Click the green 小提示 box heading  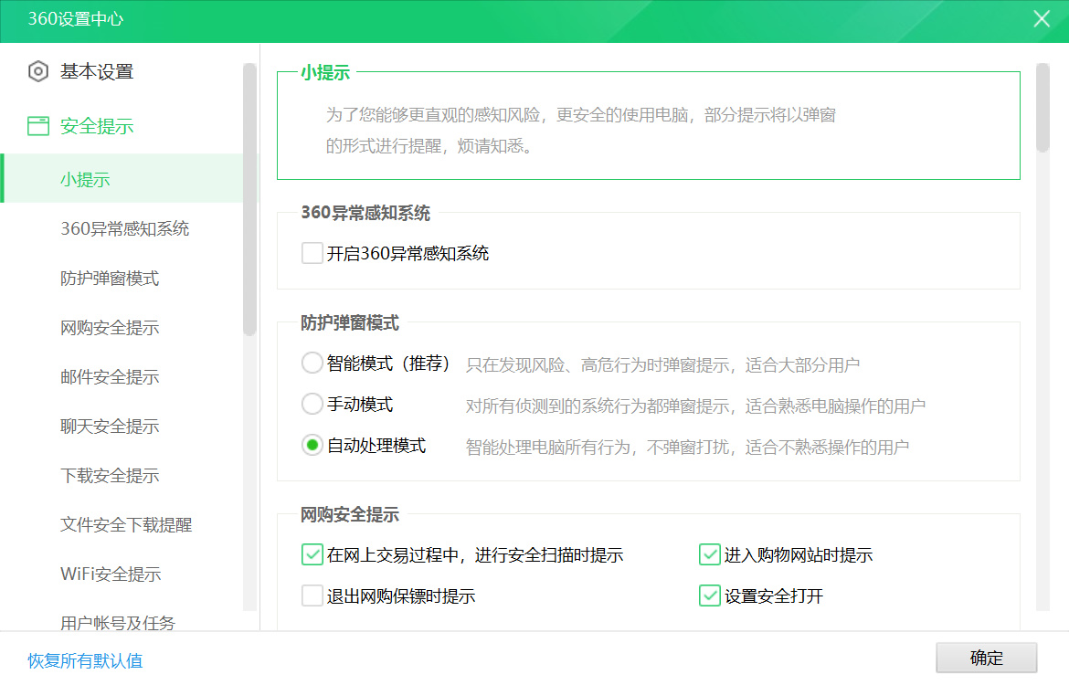click(x=325, y=72)
